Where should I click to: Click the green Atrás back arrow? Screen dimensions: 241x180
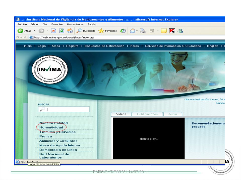coord(20,31)
